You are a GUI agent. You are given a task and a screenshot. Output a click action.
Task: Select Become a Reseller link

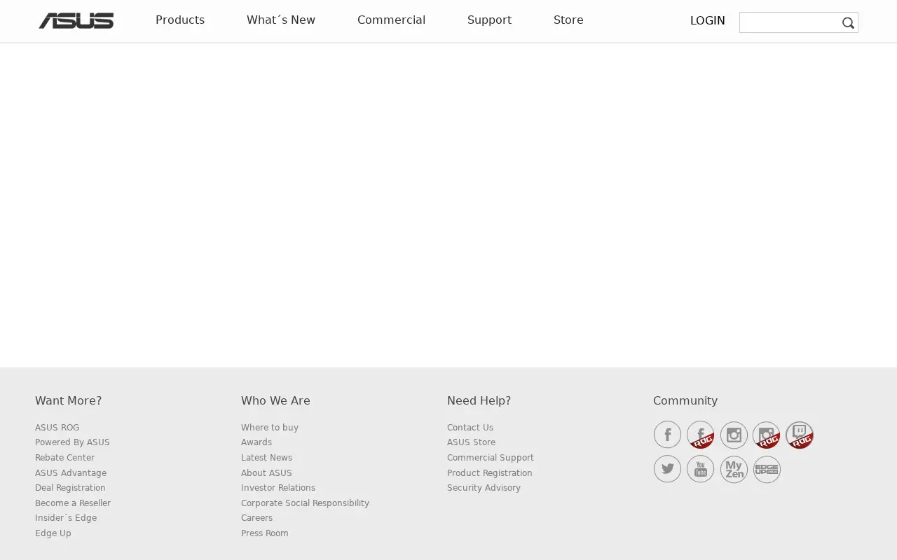pos(73,503)
